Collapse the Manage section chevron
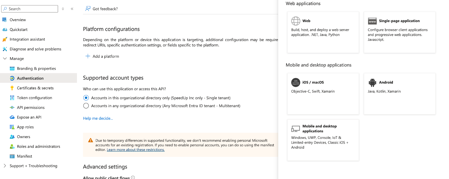The width and height of the screenshot is (449, 179). pyautogui.click(x=5, y=58)
